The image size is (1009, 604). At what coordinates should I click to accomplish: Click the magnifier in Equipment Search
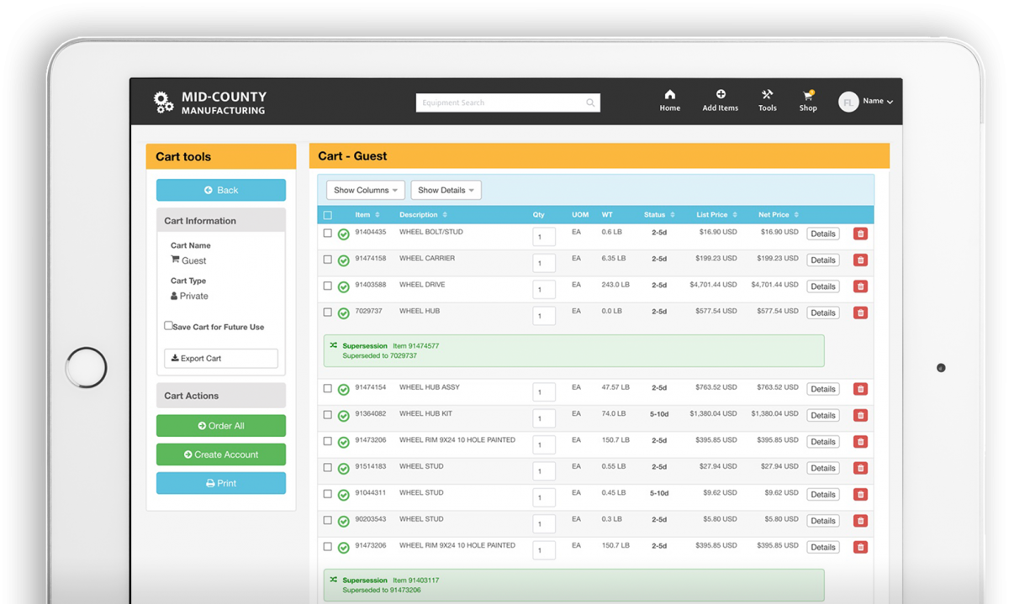click(x=590, y=102)
